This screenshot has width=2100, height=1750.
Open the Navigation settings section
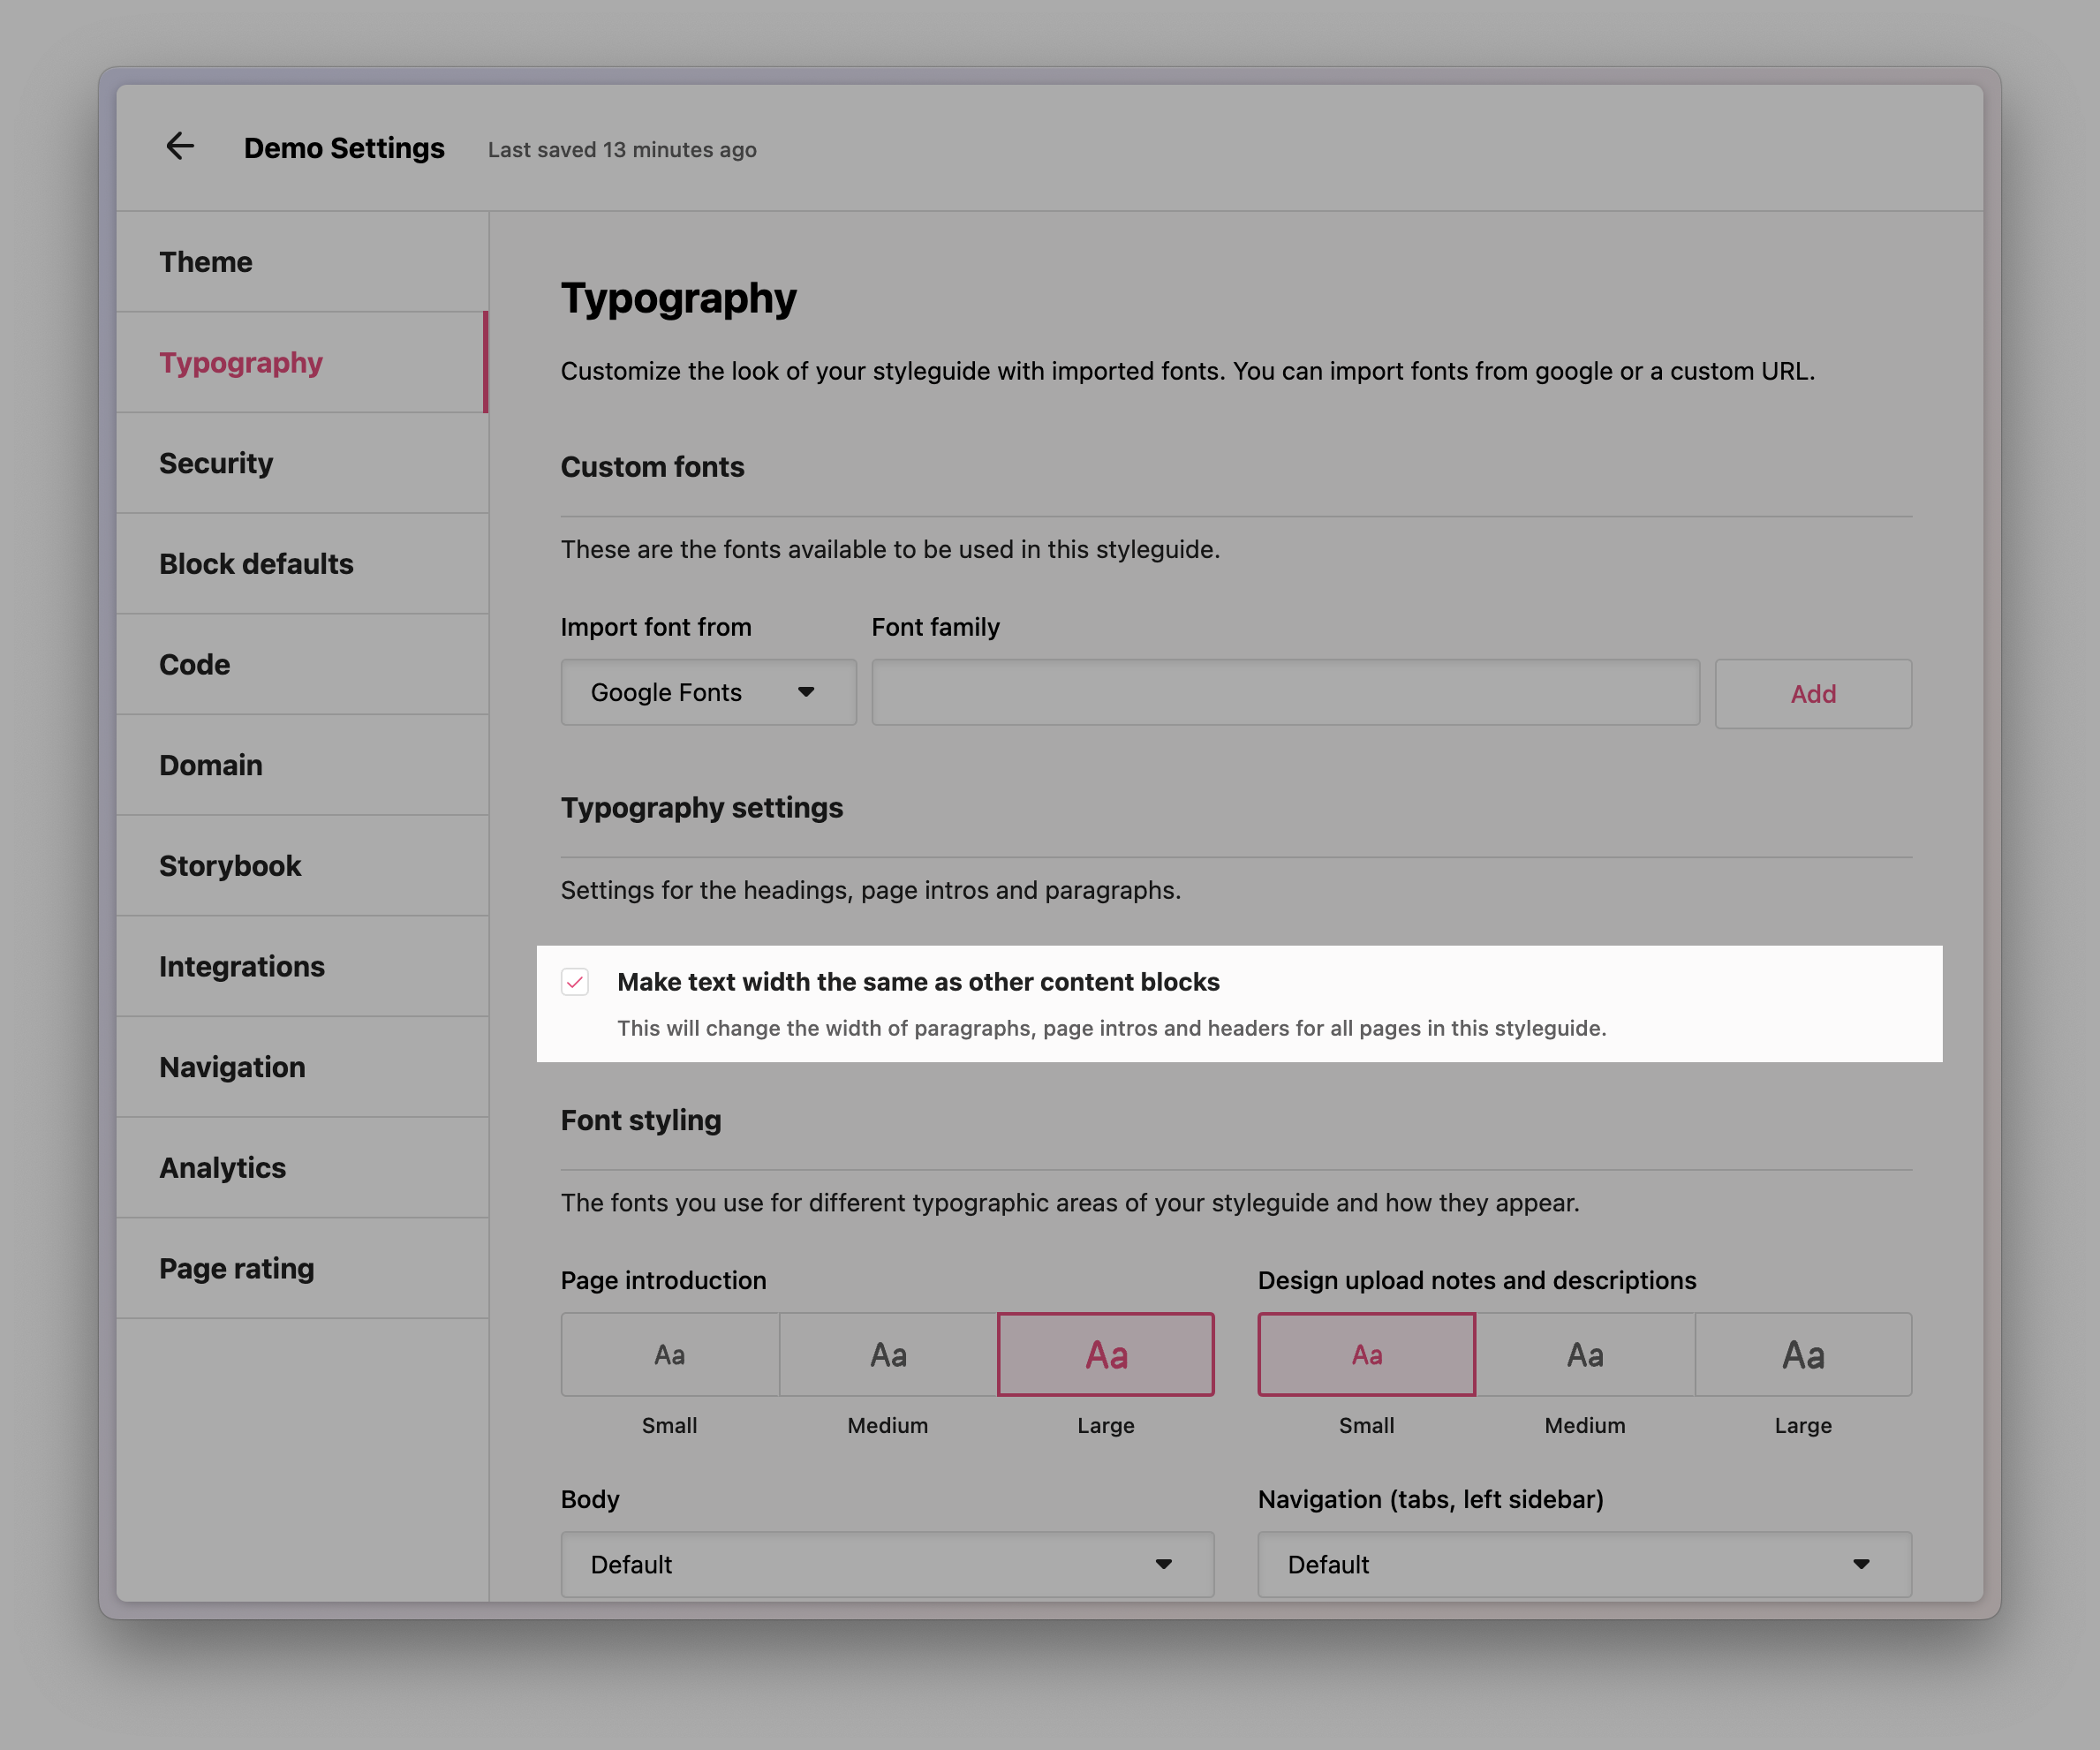[302, 1068]
